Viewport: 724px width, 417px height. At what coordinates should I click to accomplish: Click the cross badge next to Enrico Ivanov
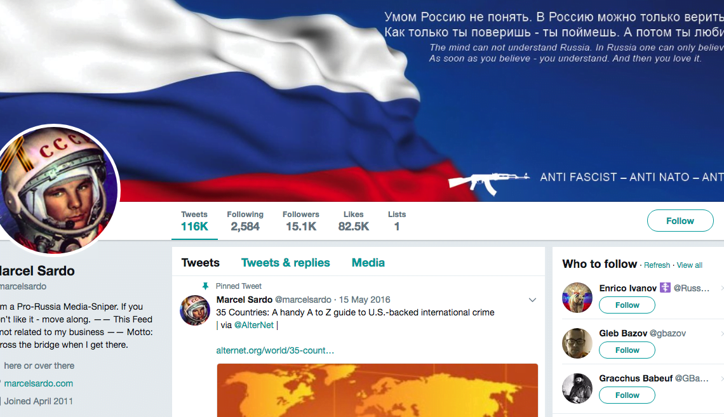click(665, 288)
